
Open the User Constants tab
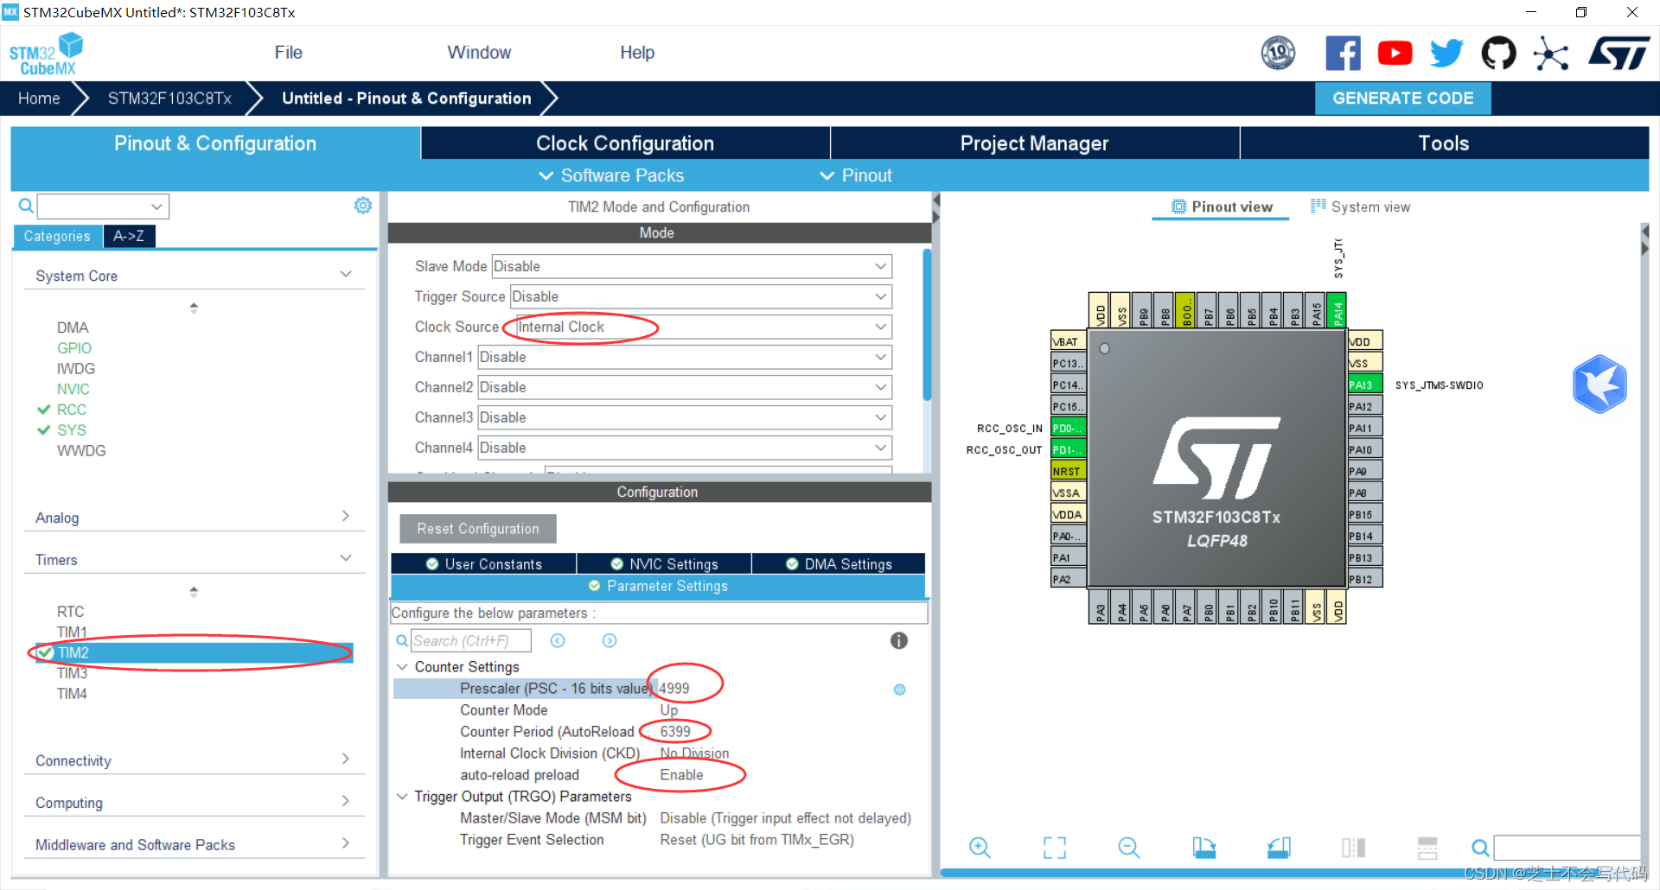pyautogui.click(x=483, y=564)
